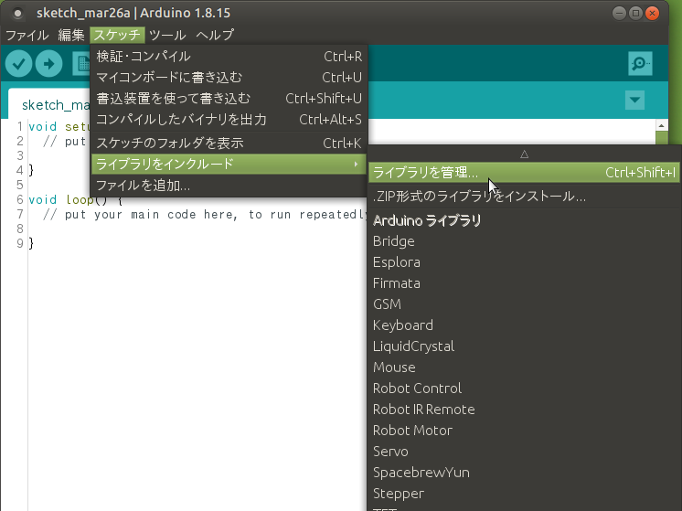
Task: Click on the void loop() code line
Action: click(75, 199)
